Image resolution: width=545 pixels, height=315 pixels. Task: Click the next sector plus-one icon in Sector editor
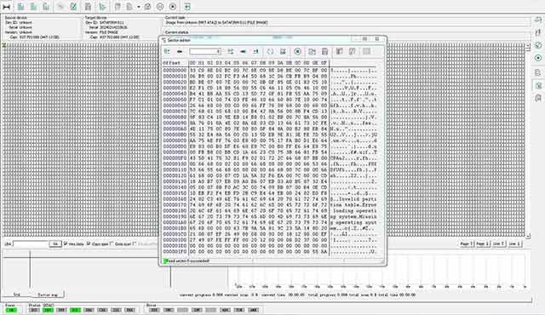[255, 52]
